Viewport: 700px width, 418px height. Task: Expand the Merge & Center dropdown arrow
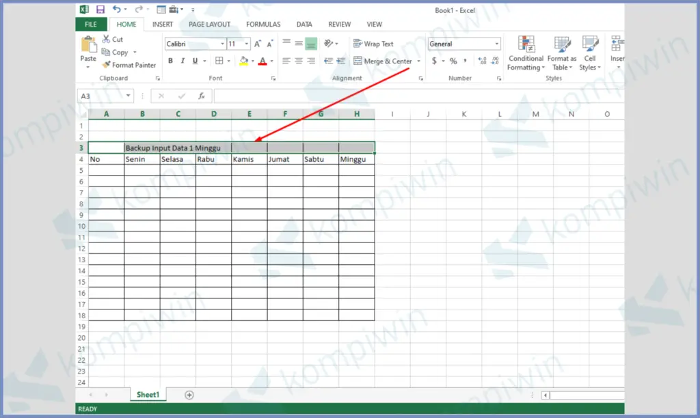coord(419,61)
